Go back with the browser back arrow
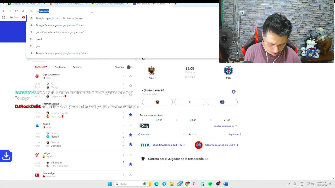Image resolution: width=335 pixels, height=188 pixels. (4, 11)
